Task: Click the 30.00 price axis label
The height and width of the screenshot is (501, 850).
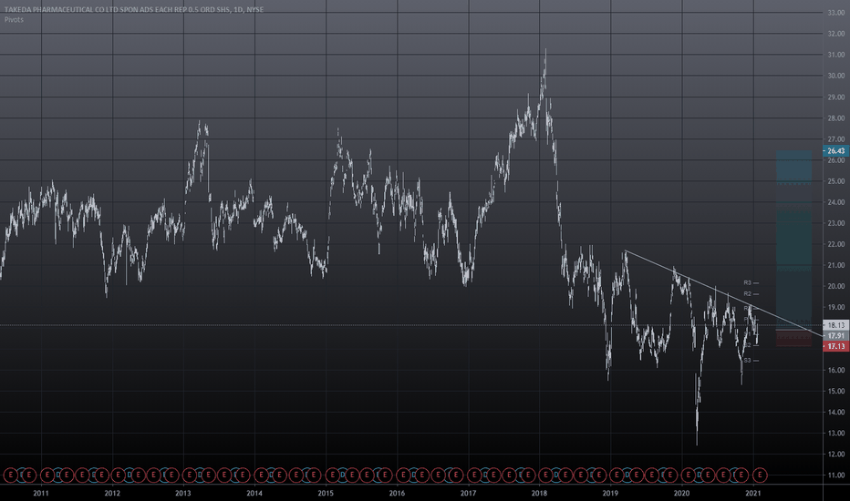Action: 836,76
